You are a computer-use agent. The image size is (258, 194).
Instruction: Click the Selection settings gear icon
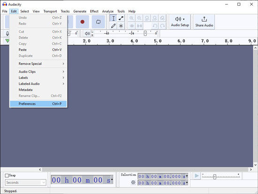(x=133, y=182)
